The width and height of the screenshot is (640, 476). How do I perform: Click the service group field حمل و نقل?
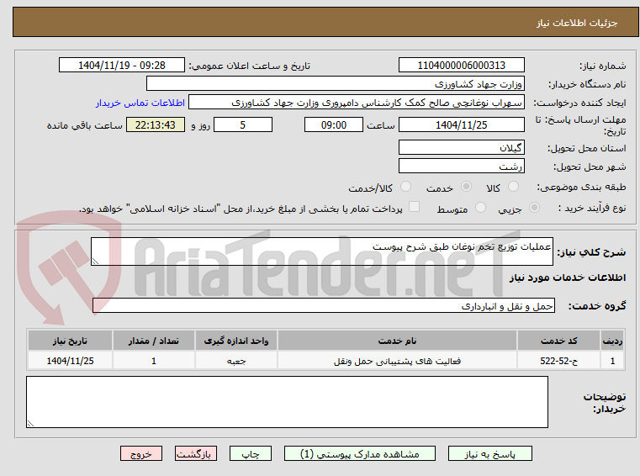click(x=324, y=306)
